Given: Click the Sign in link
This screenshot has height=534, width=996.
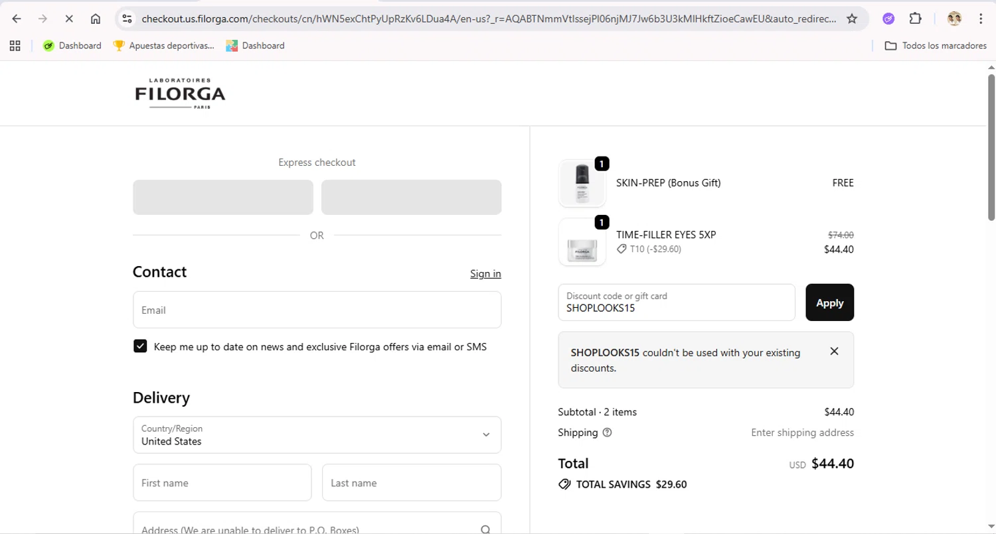Looking at the screenshot, I should tap(485, 273).
